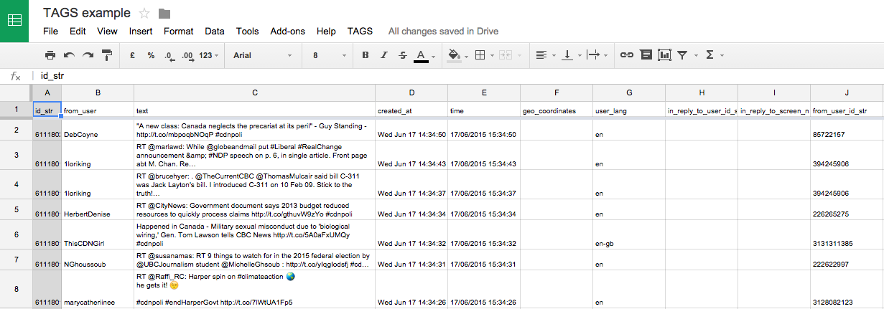Select row 5 header
This screenshot has width=884, height=309.
point(16,209)
